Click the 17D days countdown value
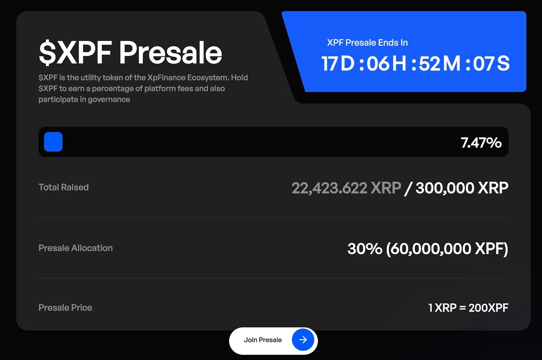The image size is (542, 360). pyautogui.click(x=338, y=63)
